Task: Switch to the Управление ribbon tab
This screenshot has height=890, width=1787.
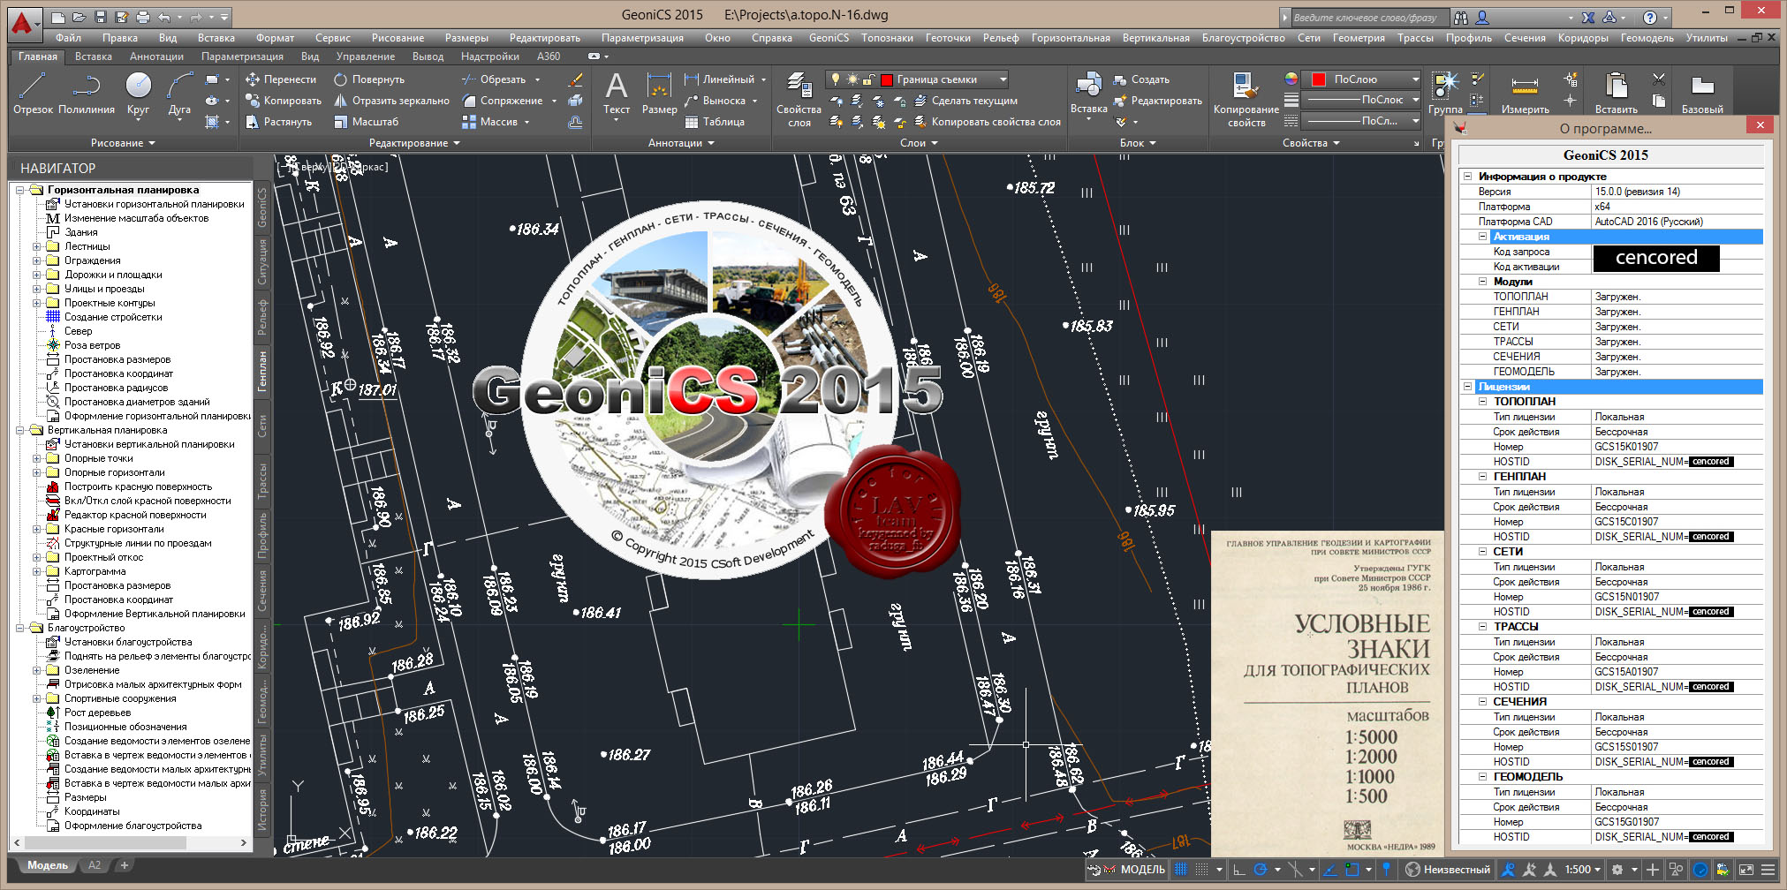Action: point(366,57)
